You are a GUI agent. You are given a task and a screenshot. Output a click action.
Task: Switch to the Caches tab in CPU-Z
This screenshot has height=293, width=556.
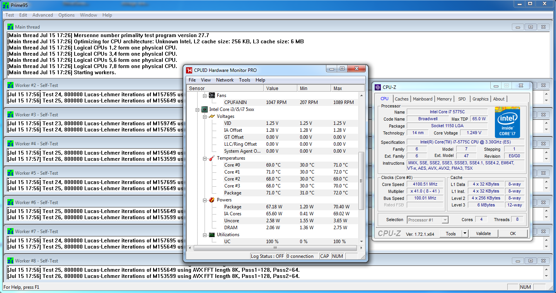402,99
